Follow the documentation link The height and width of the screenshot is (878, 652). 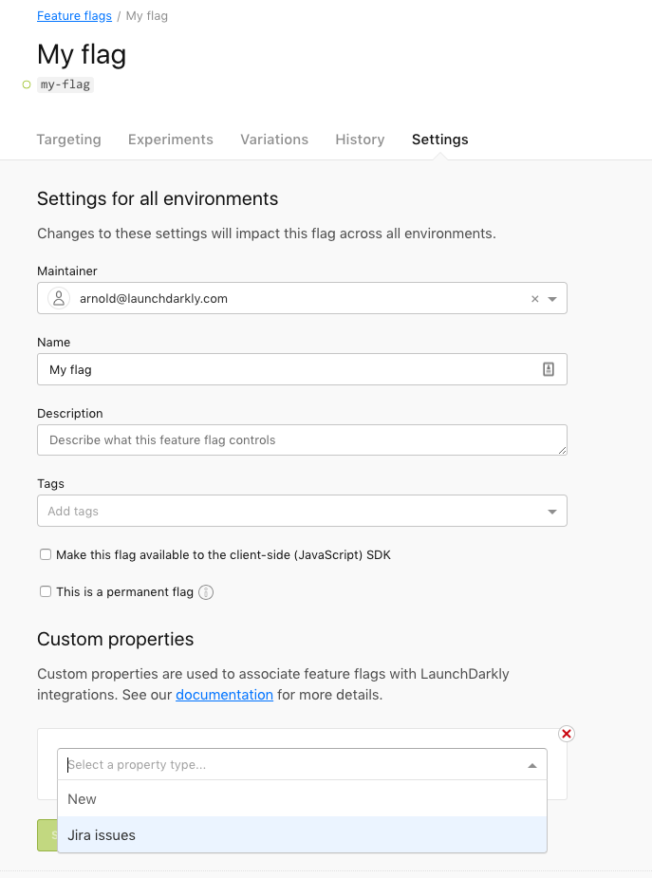[x=224, y=695]
